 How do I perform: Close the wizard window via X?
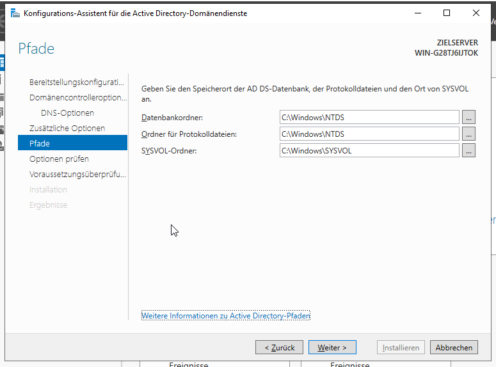click(x=476, y=13)
